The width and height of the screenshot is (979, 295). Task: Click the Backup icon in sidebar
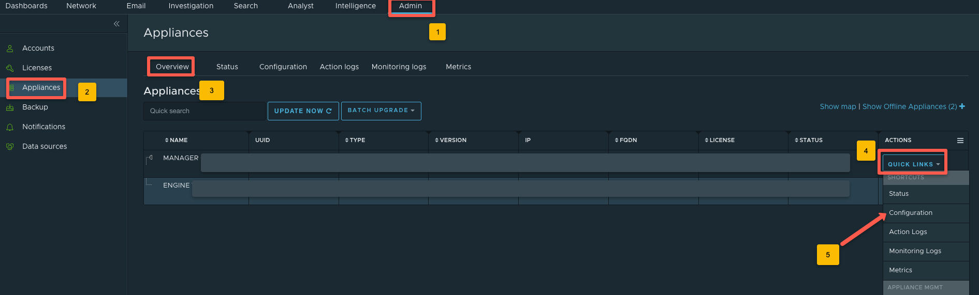tap(10, 107)
